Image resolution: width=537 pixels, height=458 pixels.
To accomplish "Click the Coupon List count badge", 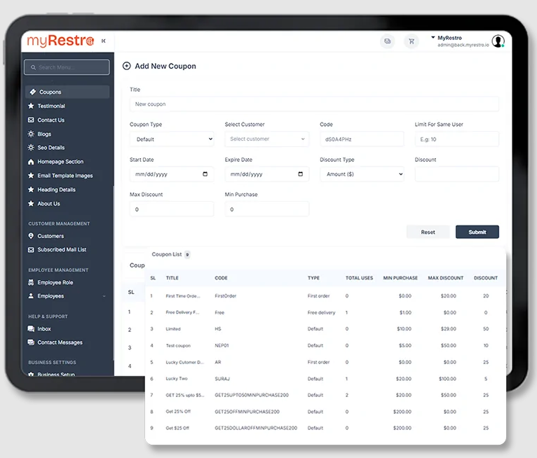I will tap(187, 254).
